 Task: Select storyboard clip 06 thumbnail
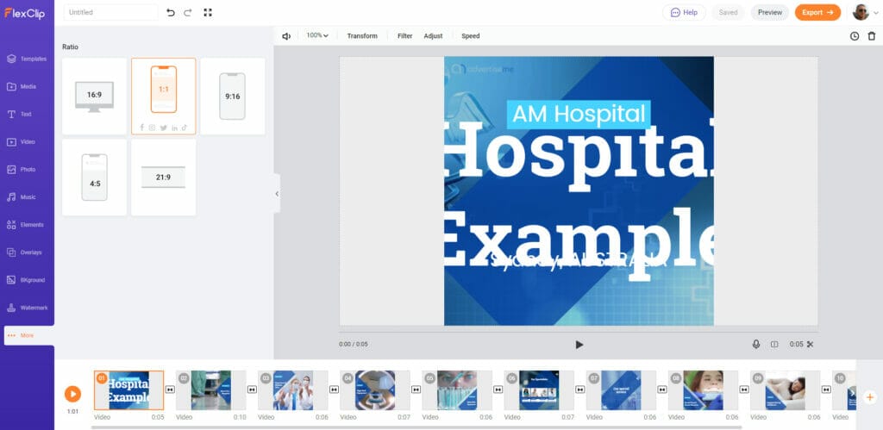pyautogui.click(x=540, y=390)
